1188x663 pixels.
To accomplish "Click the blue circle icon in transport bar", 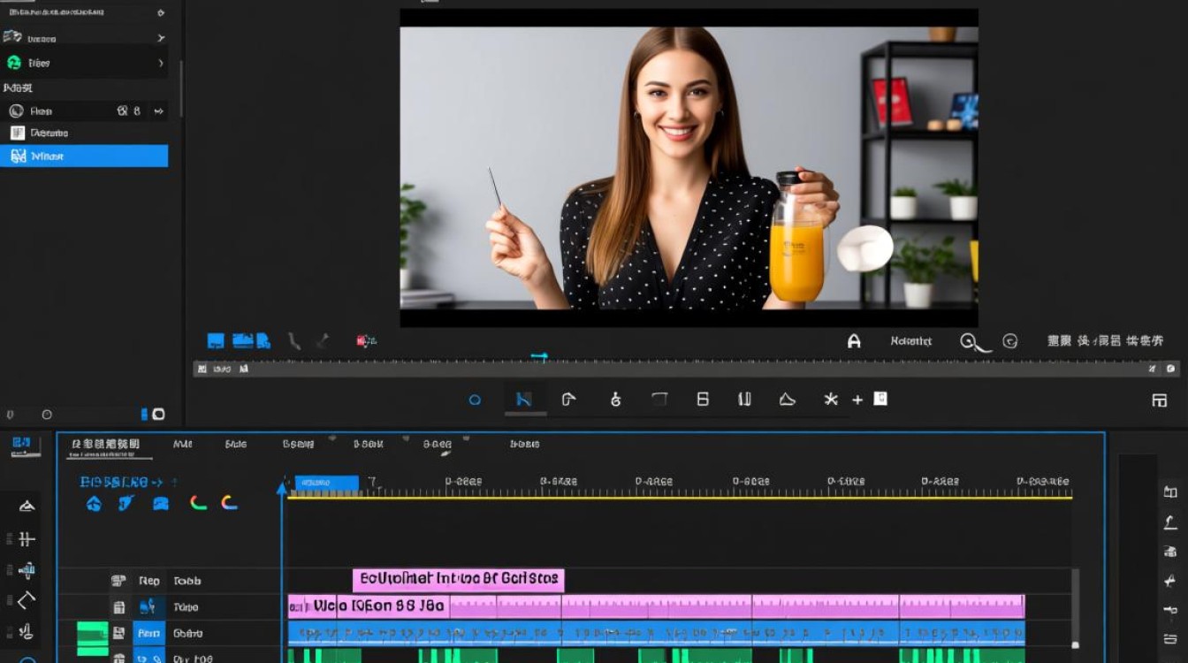I will click(475, 400).
